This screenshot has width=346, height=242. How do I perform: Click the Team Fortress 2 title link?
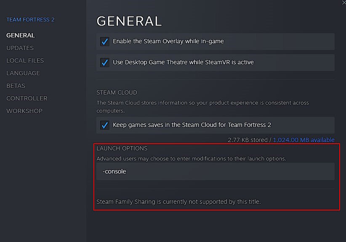pos(30,19)
